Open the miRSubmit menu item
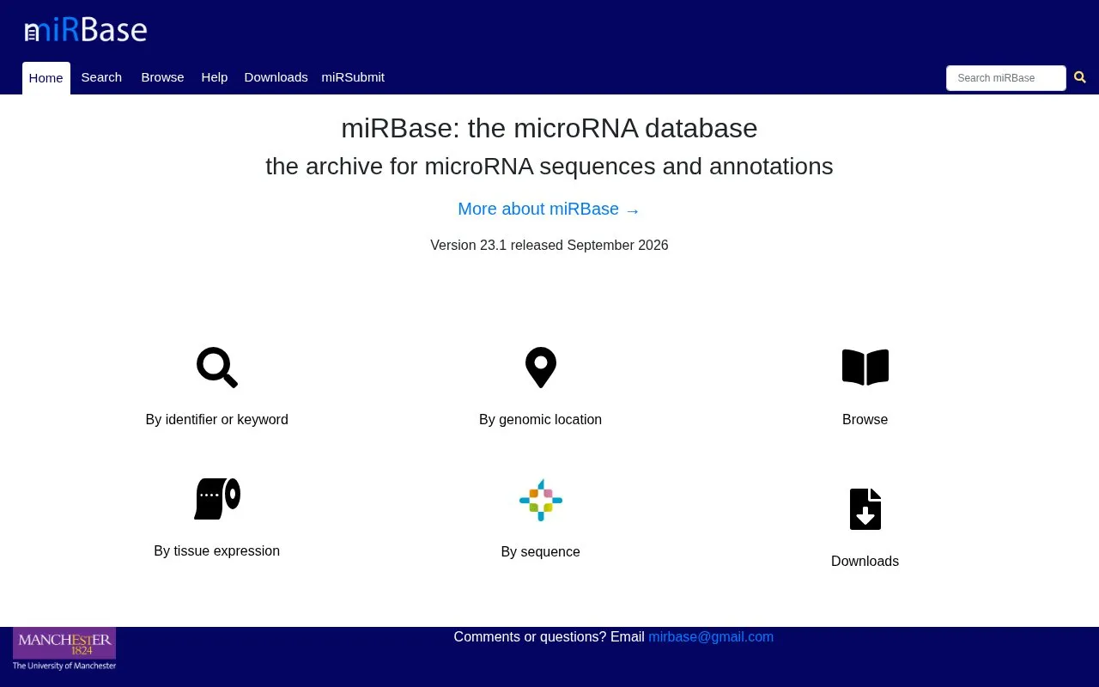 click(x=353, y=77)
